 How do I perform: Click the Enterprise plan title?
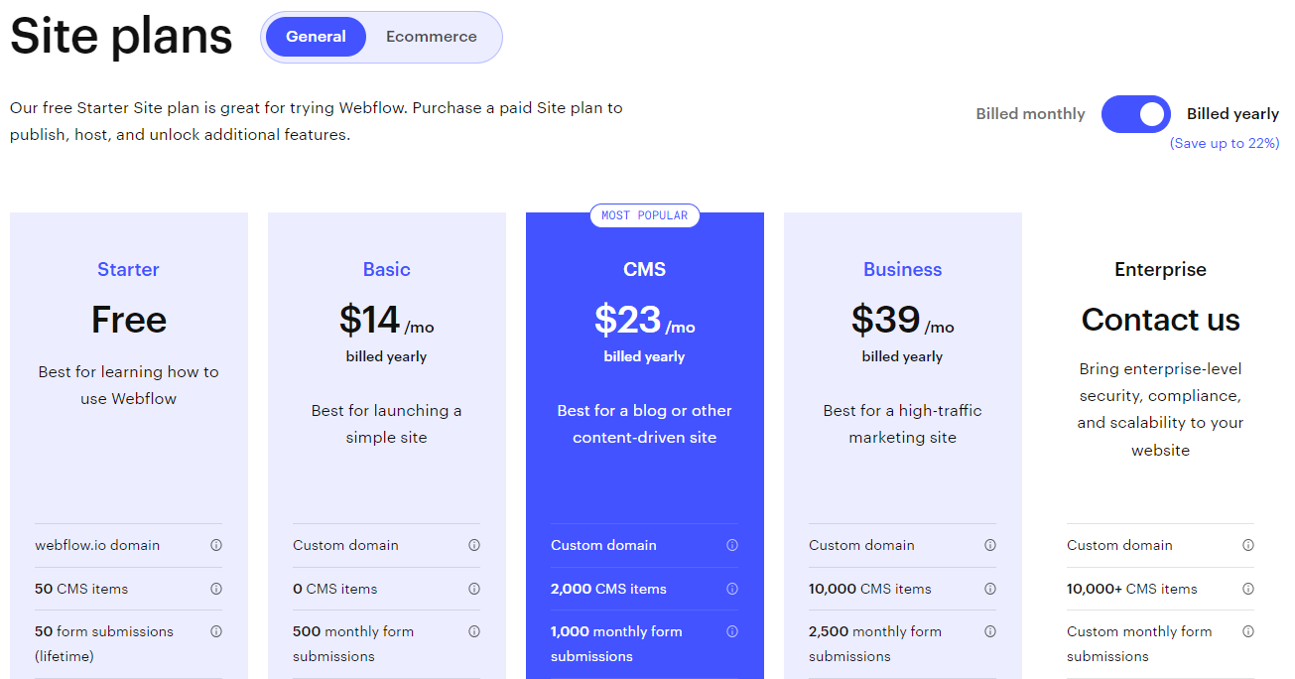click(x=1160, y=269)
